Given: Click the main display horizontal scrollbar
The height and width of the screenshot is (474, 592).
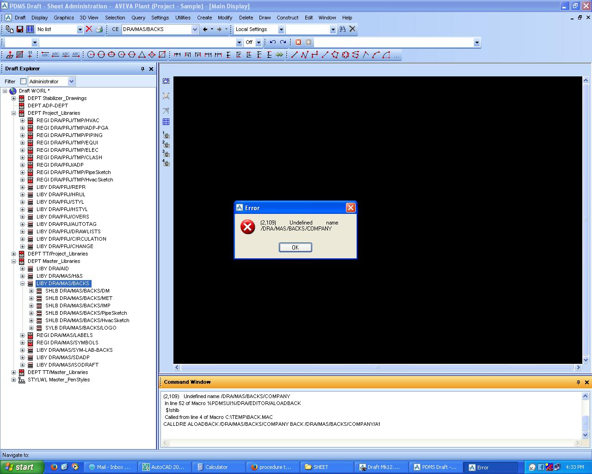Looking at the screenshot, I should 377,367.
